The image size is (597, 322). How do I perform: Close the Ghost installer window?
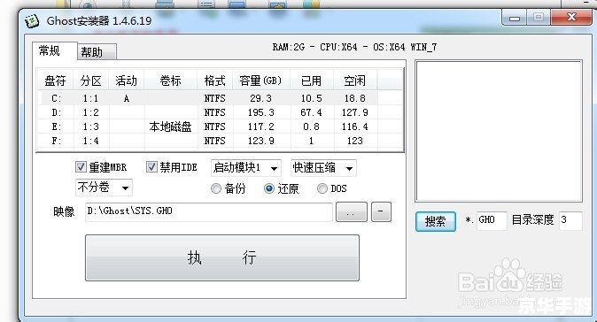click(571, 17)
